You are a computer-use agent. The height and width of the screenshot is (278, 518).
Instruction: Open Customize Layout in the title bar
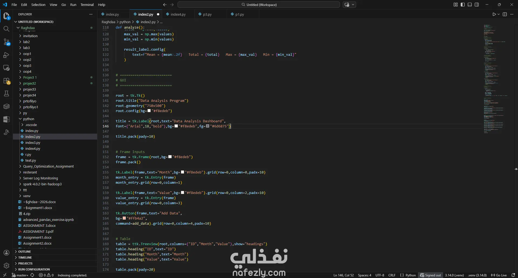tap(456, 5)
